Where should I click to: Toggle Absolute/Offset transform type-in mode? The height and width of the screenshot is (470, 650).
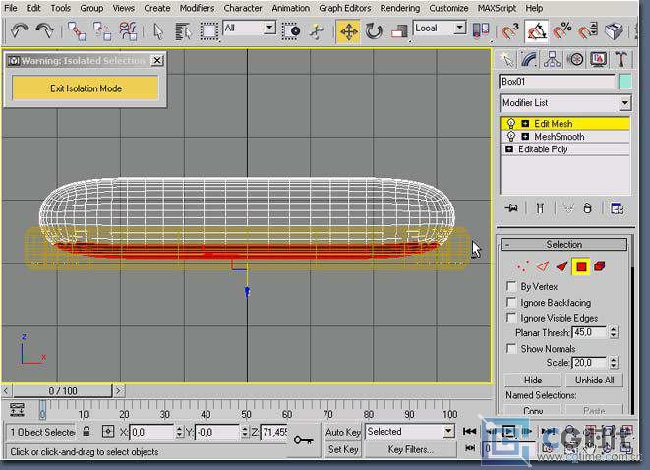(108, 432)
